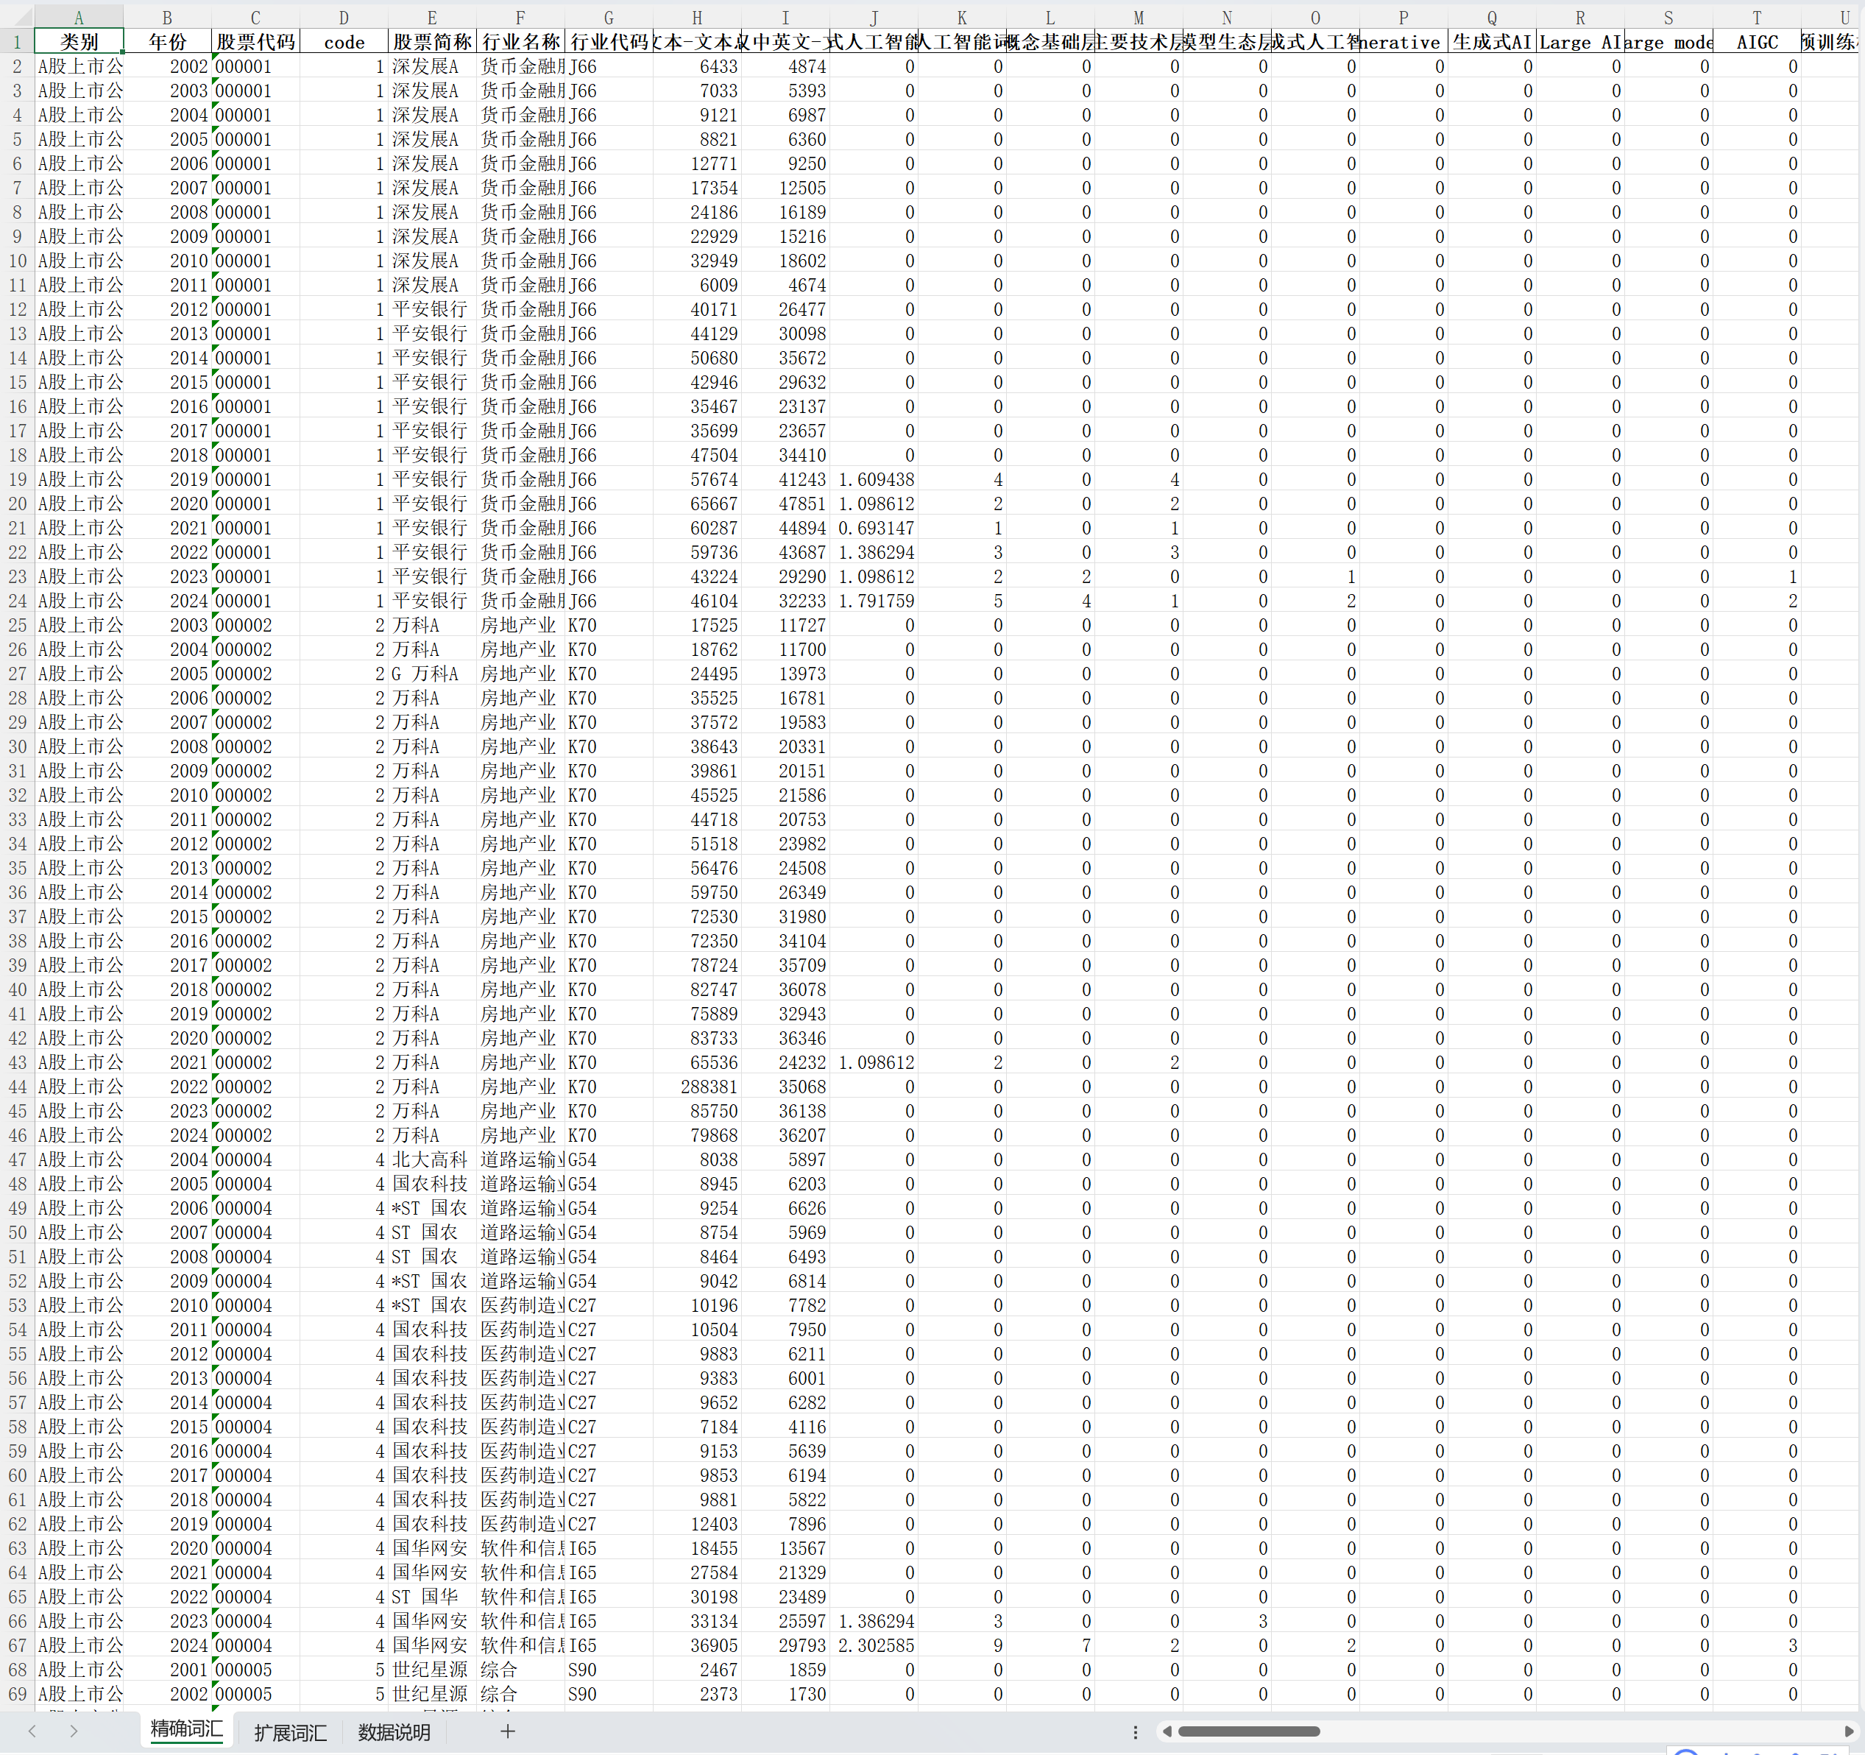Select row 24 header
The image size is (1865, 1755).
[x=17, y=601]
